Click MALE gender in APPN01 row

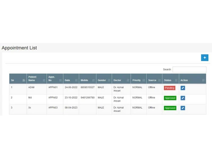point(101,87)
